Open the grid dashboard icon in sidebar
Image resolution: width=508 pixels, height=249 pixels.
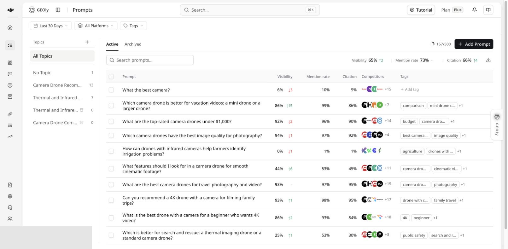[10, 63]
